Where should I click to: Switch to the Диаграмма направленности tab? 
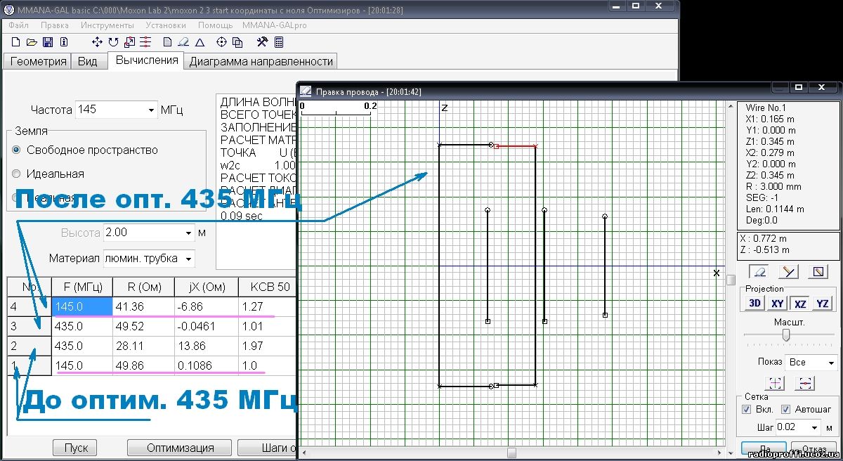click(261, 61)
